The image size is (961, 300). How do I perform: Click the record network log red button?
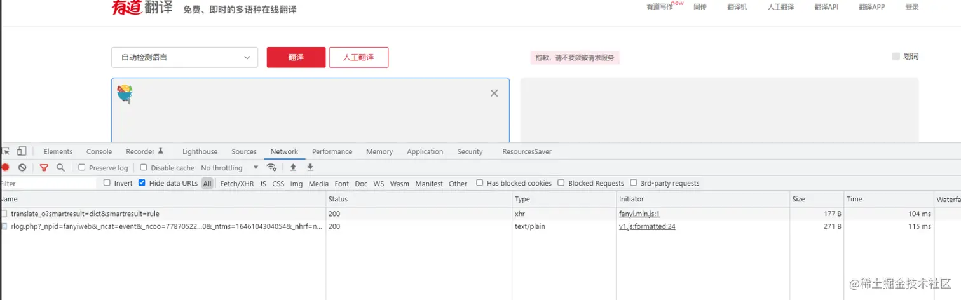coord(5,167)
